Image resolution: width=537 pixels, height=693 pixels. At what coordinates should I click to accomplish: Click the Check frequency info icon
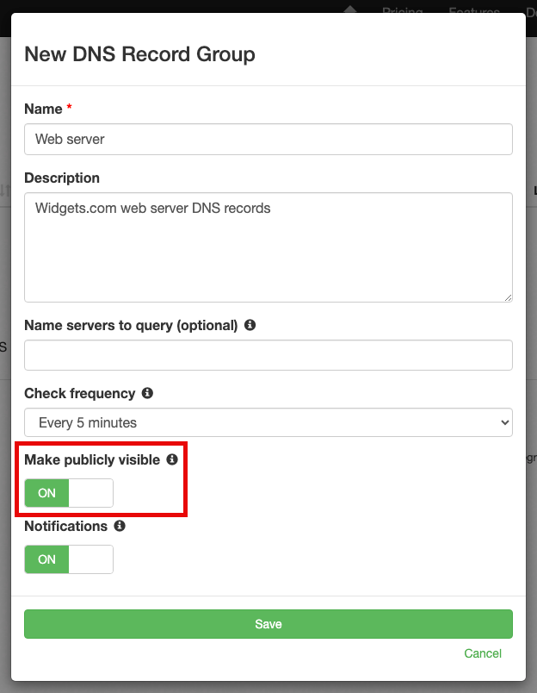pos(146,393)
